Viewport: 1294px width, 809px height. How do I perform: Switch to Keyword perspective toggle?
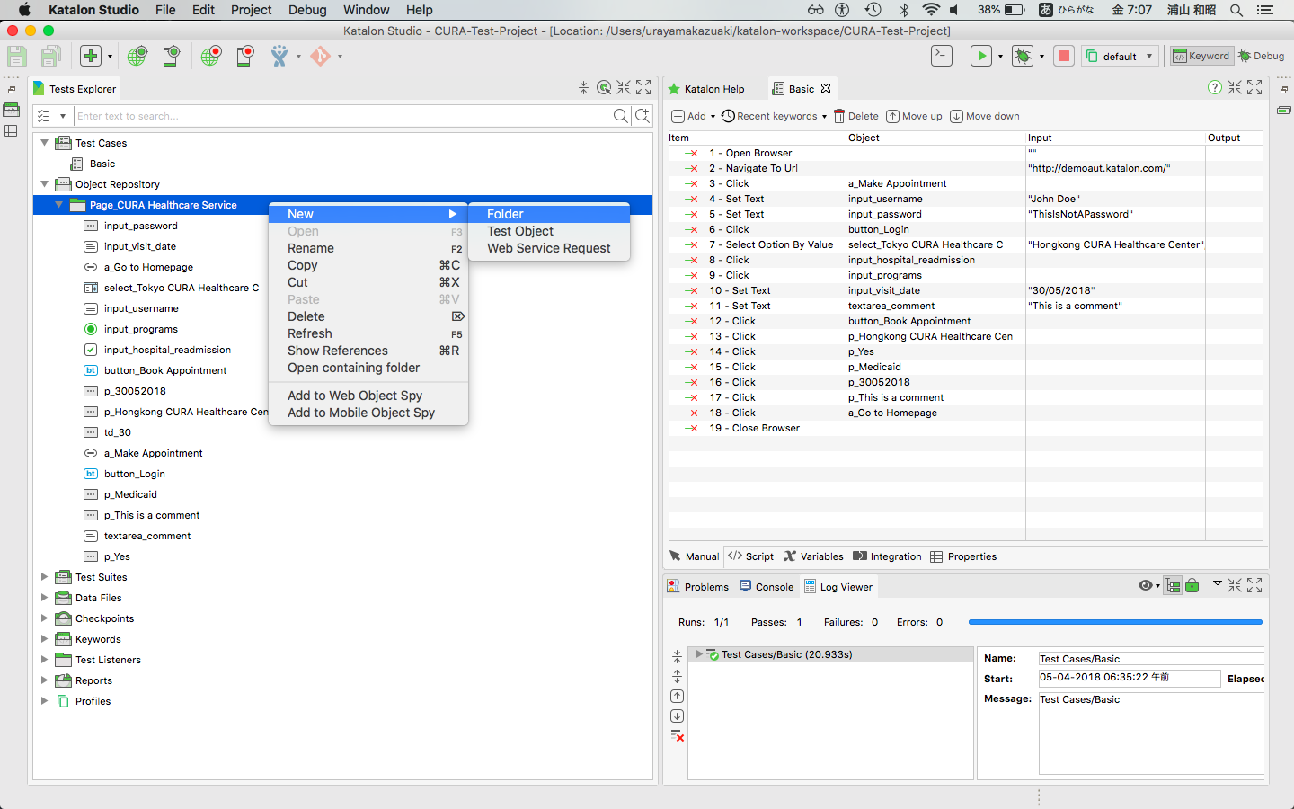click(x=1201, y=56)
